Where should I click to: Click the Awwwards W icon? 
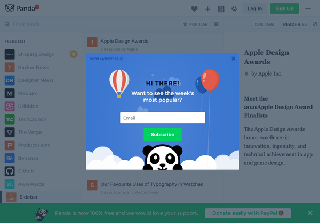pos(10,184)
